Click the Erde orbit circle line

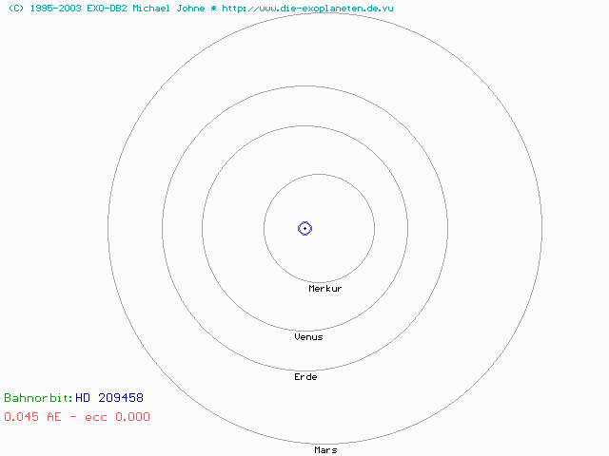(163, 228)
